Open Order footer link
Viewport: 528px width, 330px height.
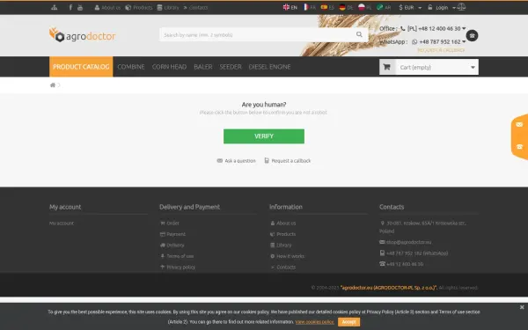point(170,223)
